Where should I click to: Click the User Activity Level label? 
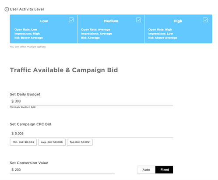pos(27,9)
